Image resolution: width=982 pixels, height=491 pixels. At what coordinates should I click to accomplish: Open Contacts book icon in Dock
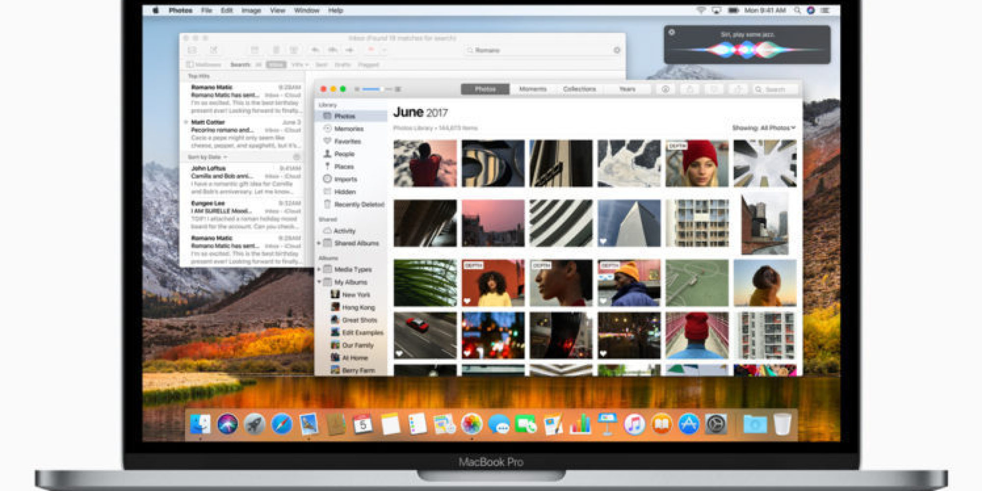click(x=336, y=425)
